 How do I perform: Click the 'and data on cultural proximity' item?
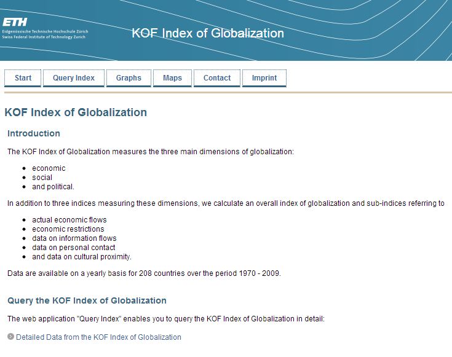pyautogui.click(x=82, y=257)
